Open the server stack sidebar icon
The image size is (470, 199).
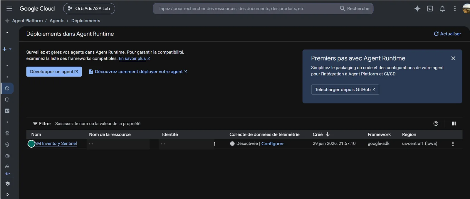click(x=7, y=133)
